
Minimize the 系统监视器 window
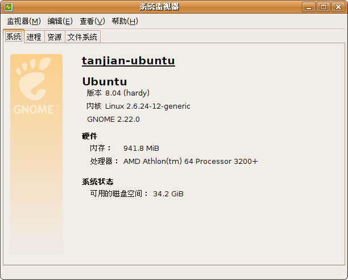pos(309,7)
